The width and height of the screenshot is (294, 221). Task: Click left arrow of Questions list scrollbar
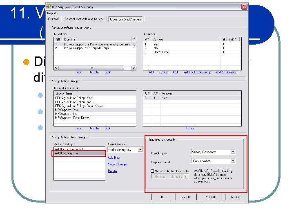(x=56, y=68)
